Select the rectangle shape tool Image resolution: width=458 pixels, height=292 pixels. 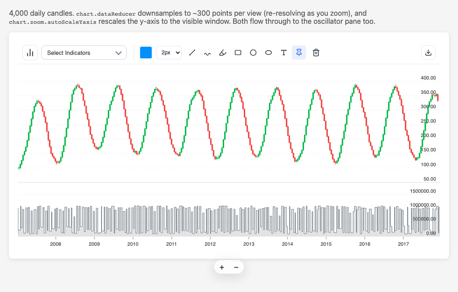point(238,53)
